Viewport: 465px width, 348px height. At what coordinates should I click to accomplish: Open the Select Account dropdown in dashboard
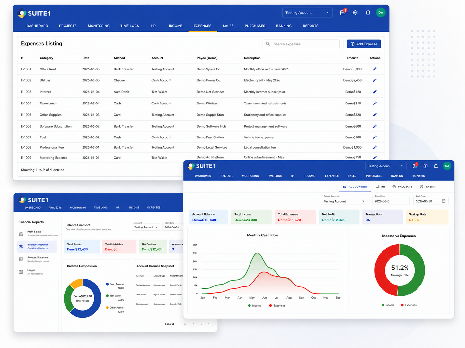pos(344,201)
